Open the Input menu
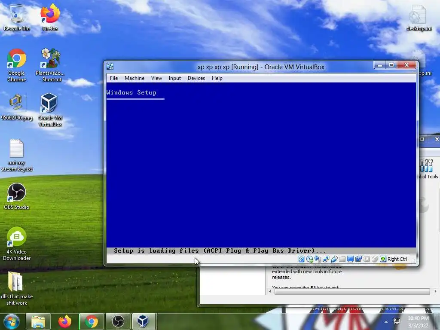 click(174, 78)
